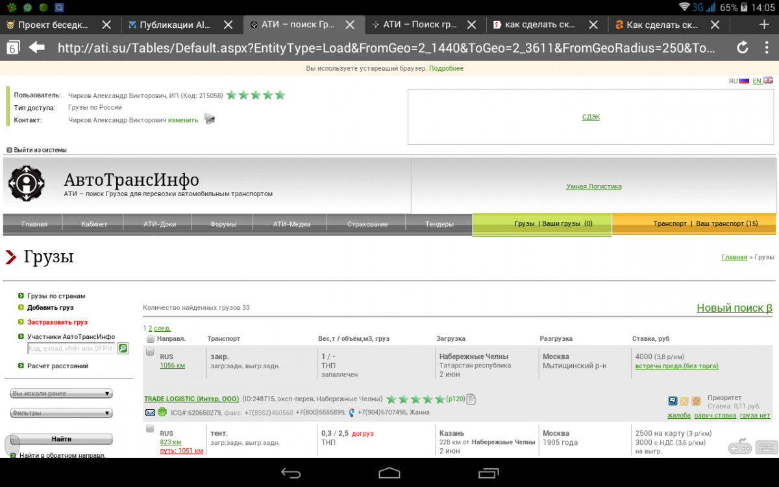Check the 823 км cargo row checkbox
779x487 pixels.
pyautogui.click(x=150, y=429)
